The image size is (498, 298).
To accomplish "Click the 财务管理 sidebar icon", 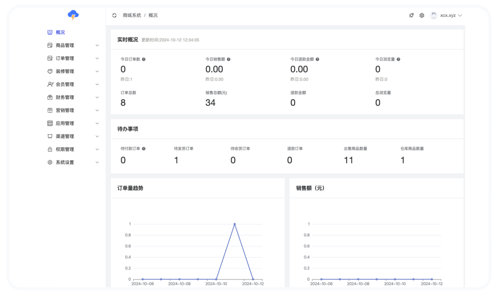I will [50, 97].
